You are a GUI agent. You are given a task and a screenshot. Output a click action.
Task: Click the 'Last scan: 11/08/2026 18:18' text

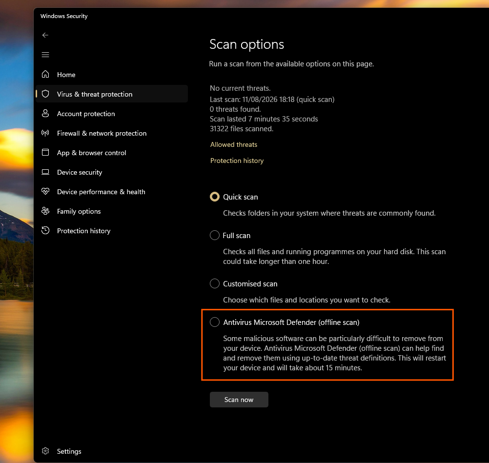(x=252, y=100)
